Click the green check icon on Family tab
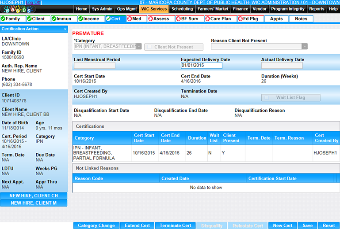This screenshot has width=340, height=229. pos(4,19)
